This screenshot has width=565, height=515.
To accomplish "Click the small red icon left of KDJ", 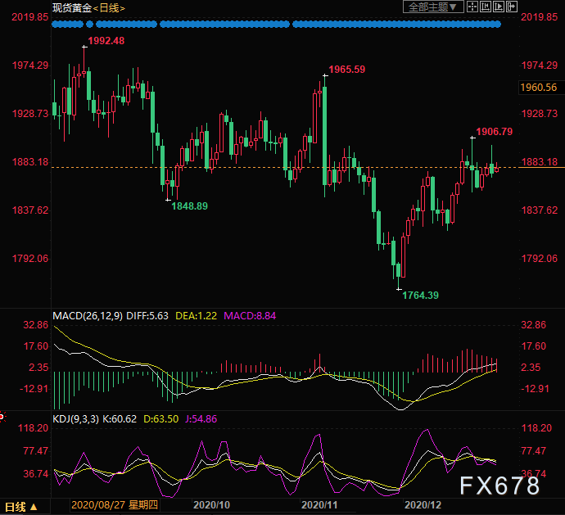I will pyautogui.click(x=2, y=418).
